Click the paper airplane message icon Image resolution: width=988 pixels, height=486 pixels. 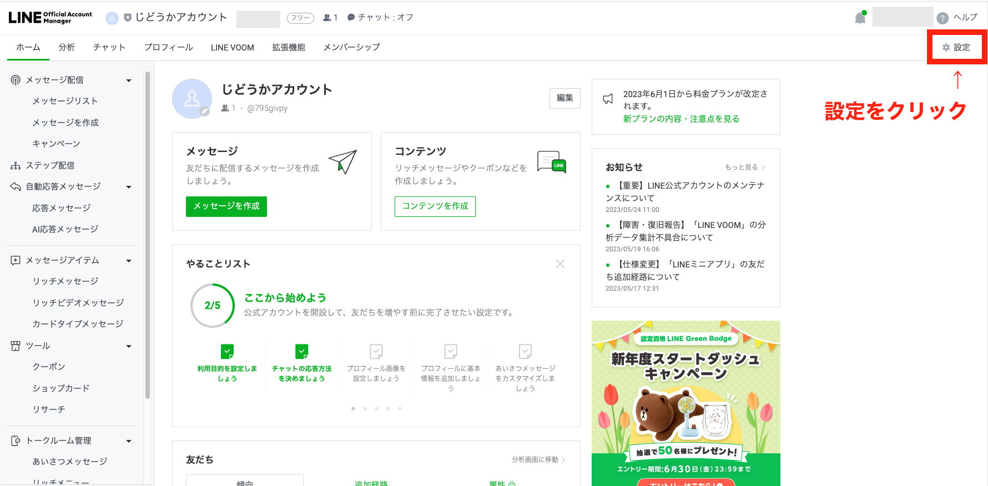coord(342,161)
